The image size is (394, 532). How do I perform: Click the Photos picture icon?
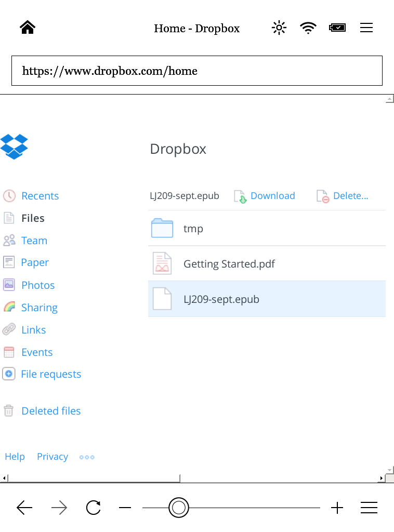point(9,285)
